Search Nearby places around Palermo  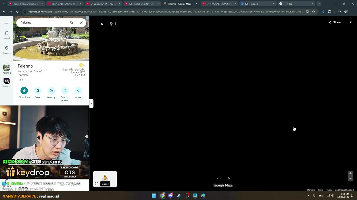click(x=51, y=91)
